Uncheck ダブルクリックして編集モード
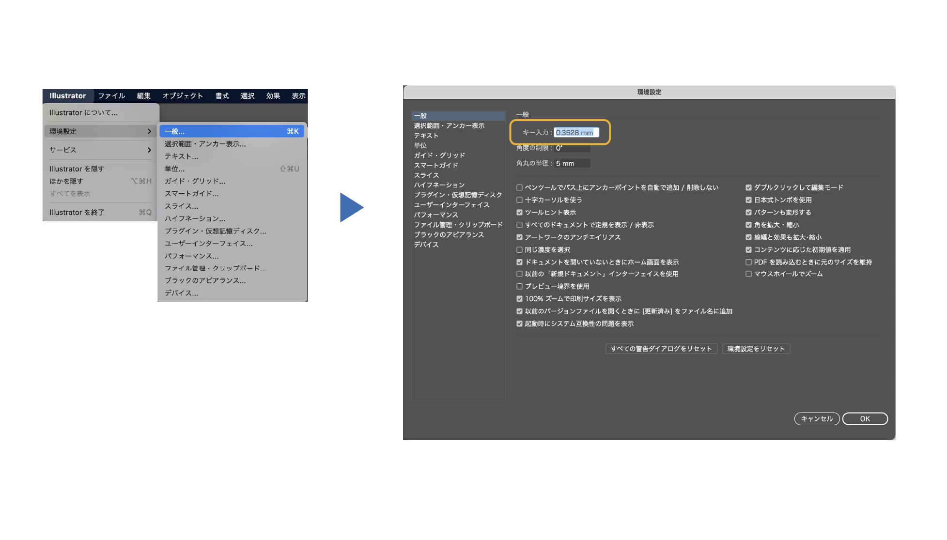Image resolution: width=947 pixels, height=540 pixels. point(748,187)
